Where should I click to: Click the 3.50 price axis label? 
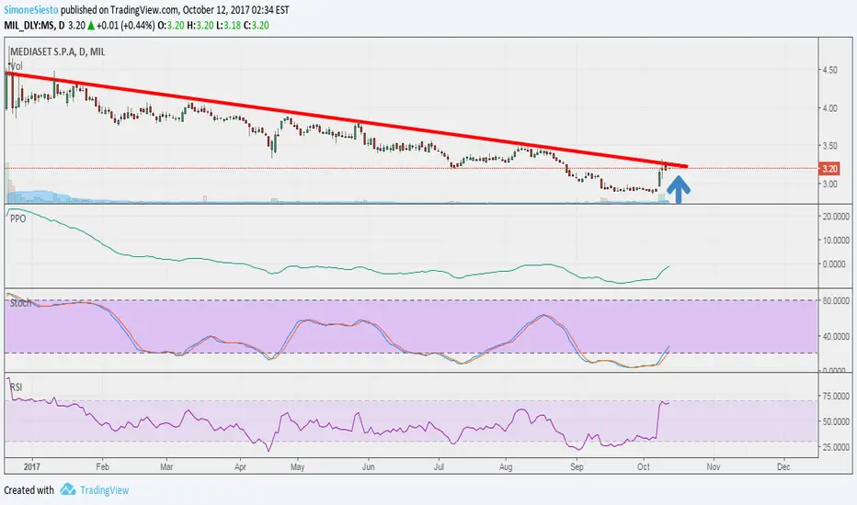[x=829, y=146]
